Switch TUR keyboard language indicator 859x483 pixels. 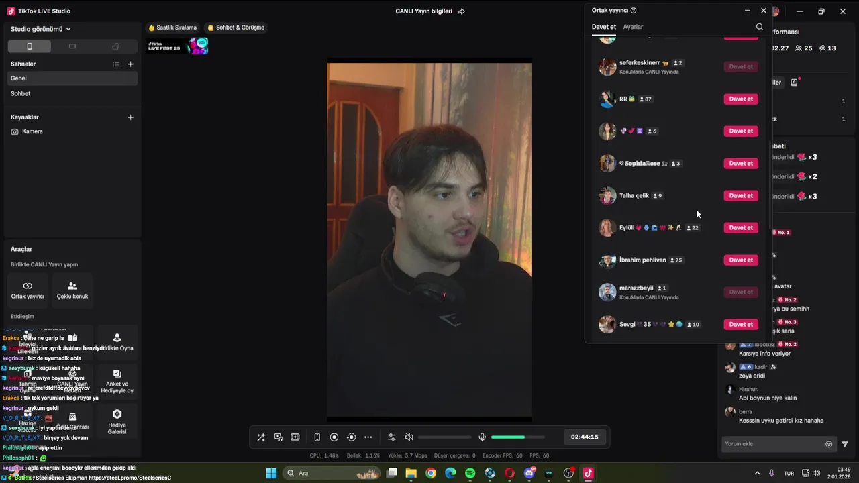click(789, 473)
